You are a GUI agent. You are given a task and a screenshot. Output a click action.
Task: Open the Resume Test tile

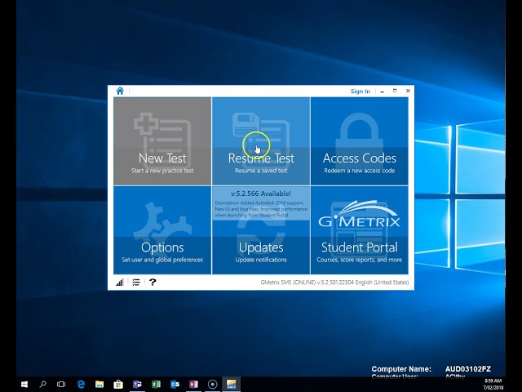pos(261,141)
